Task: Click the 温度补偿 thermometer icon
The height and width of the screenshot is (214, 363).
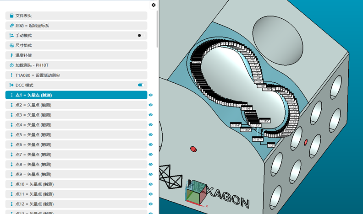Action: 11,55
